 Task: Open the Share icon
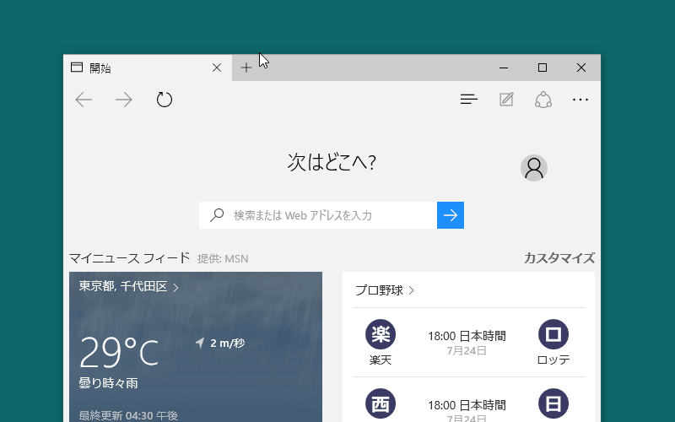pyautogui.click(x=543, y=100)
